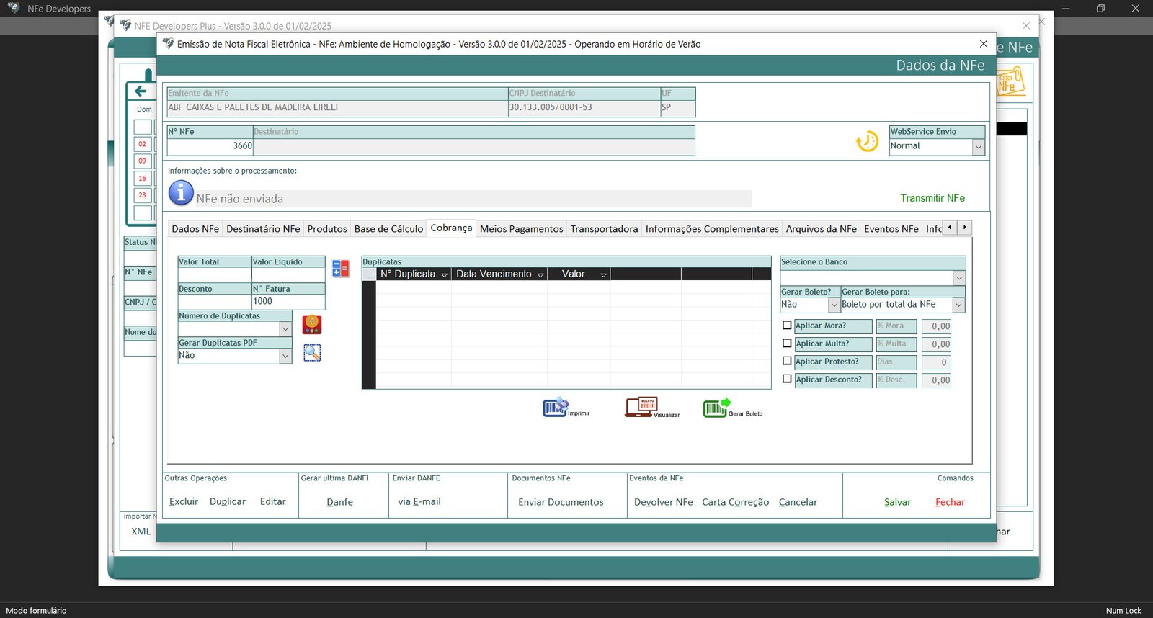Click the blue information icon
This screenshot has width=1153, height=618.
pyautogui.click(x=181, y=193)
